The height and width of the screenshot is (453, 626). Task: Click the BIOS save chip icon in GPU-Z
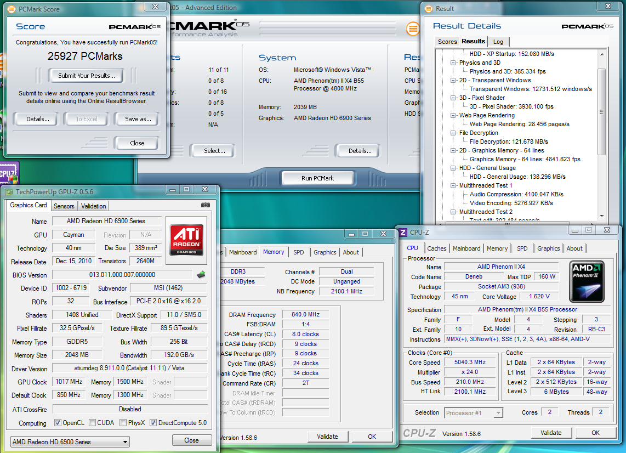tap(201, 274)
